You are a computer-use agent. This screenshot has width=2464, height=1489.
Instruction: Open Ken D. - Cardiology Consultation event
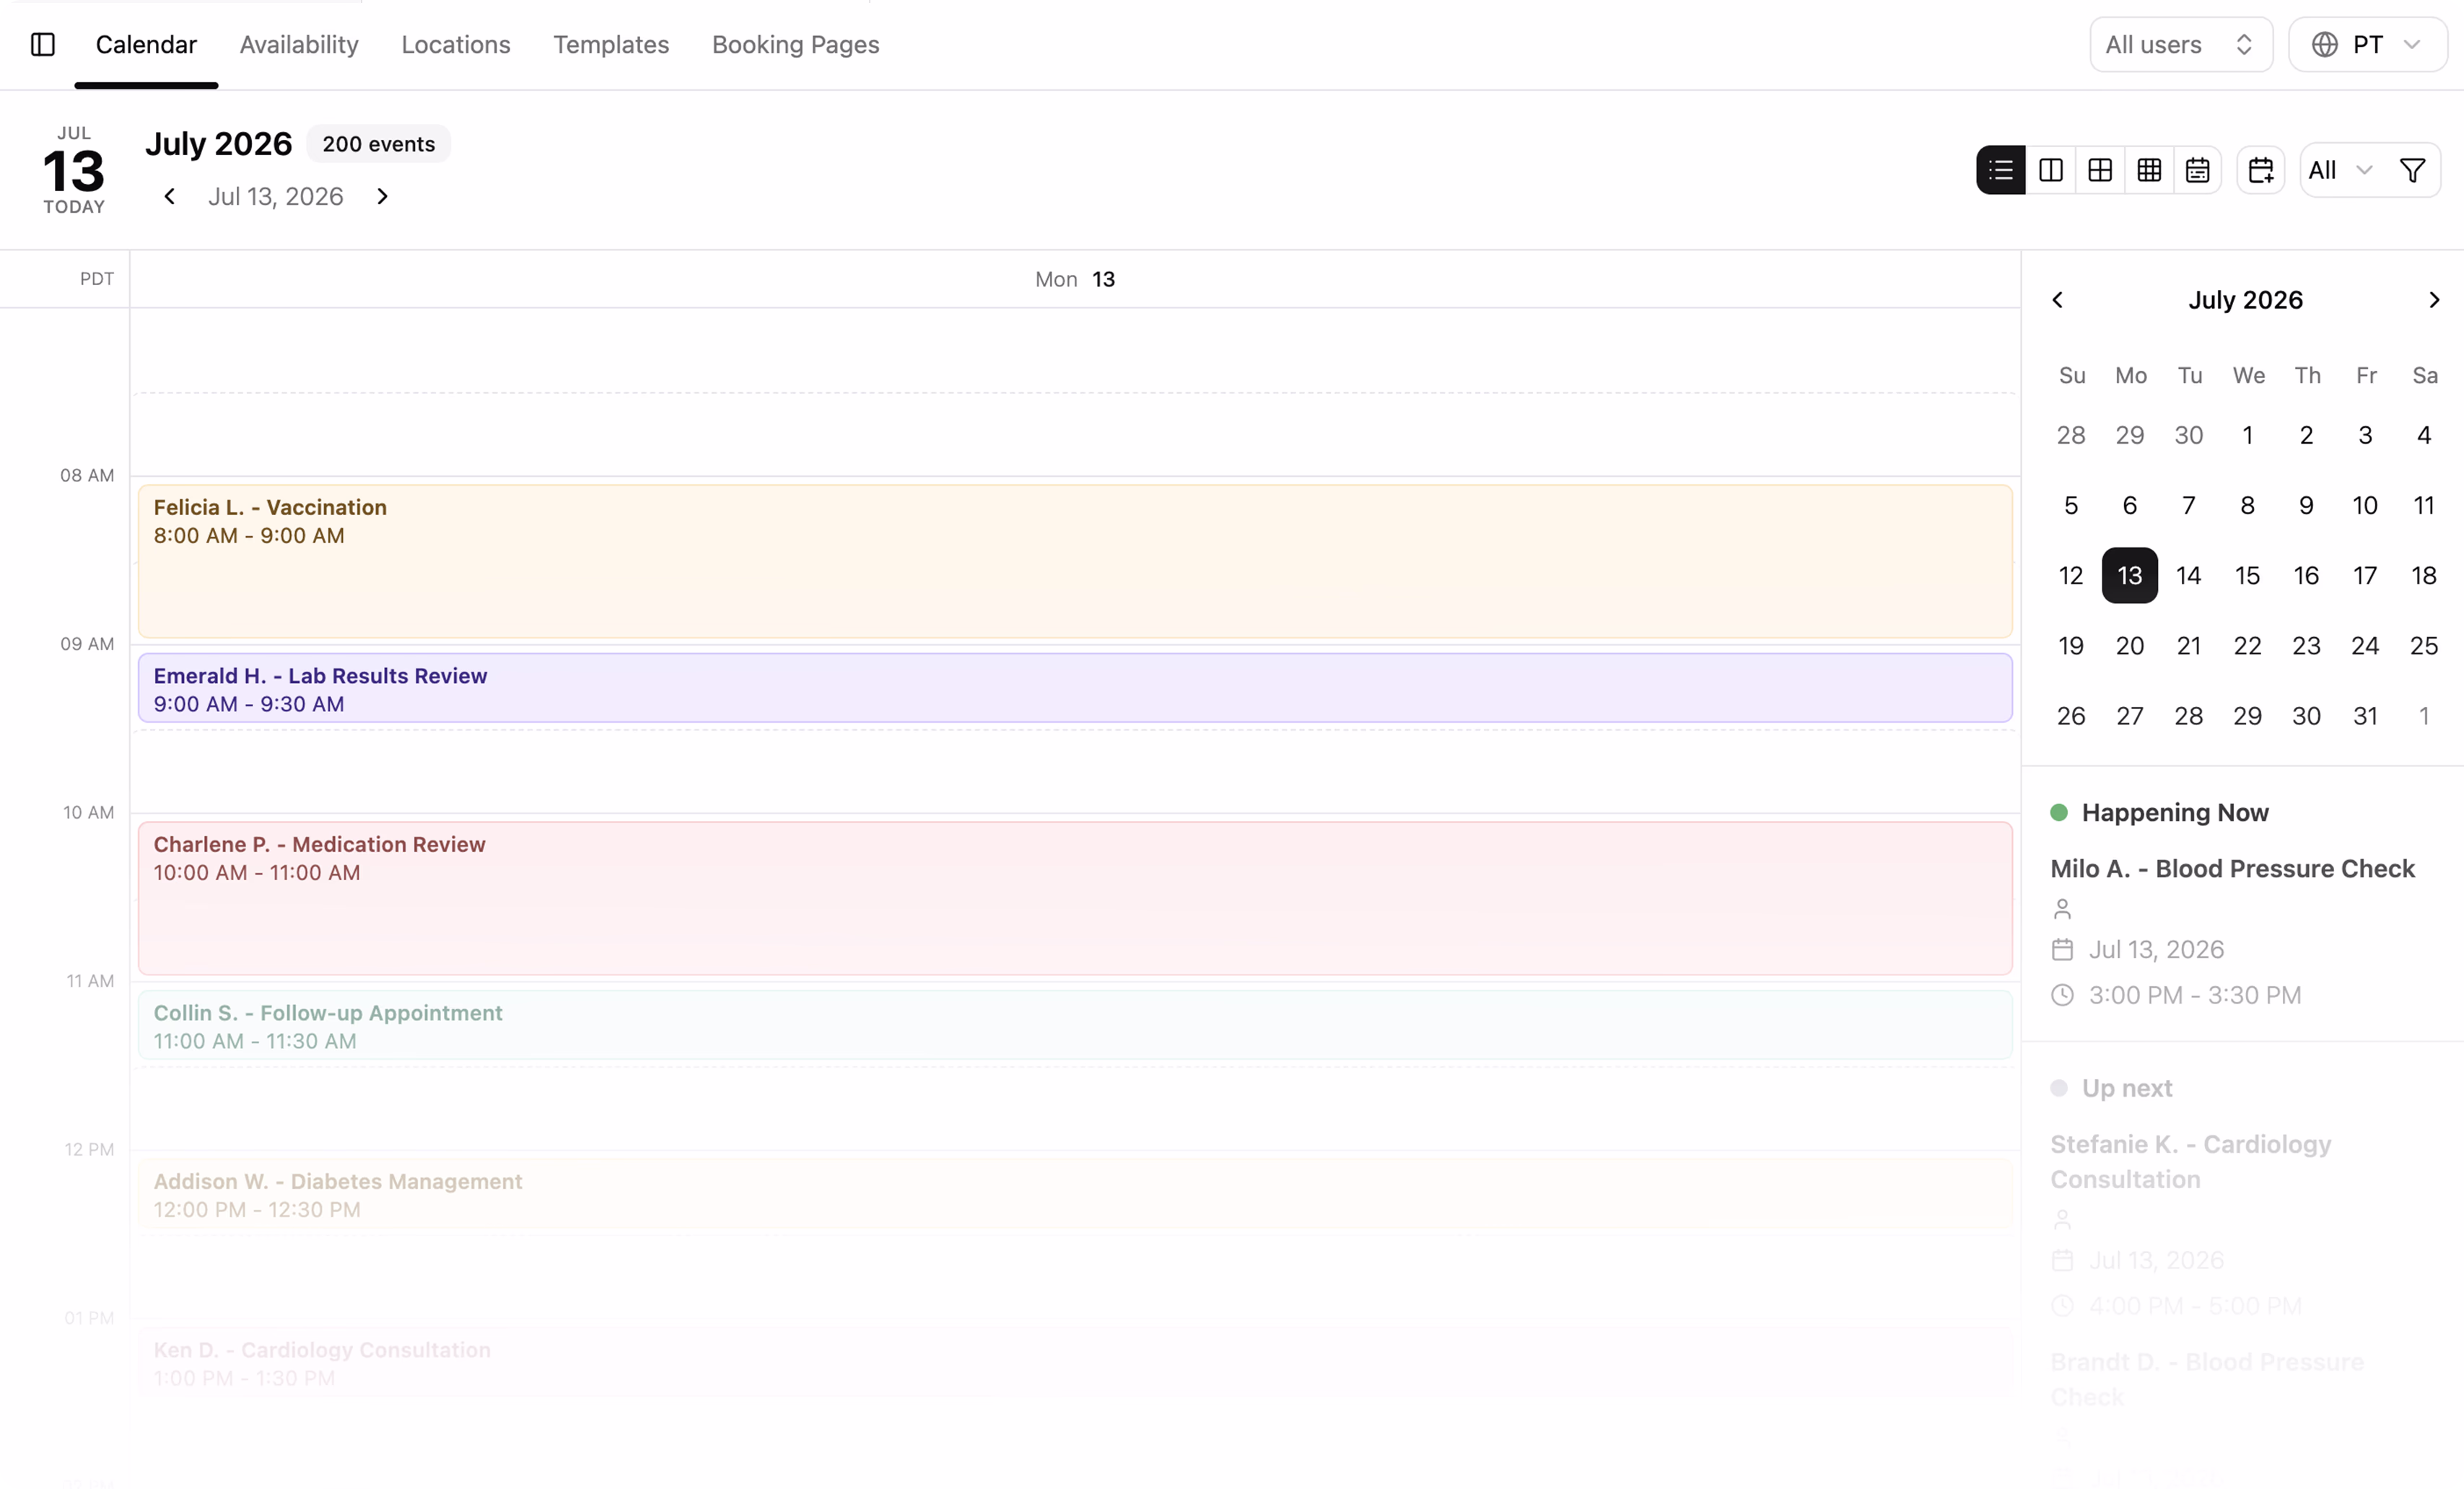click(1075, 1362)
